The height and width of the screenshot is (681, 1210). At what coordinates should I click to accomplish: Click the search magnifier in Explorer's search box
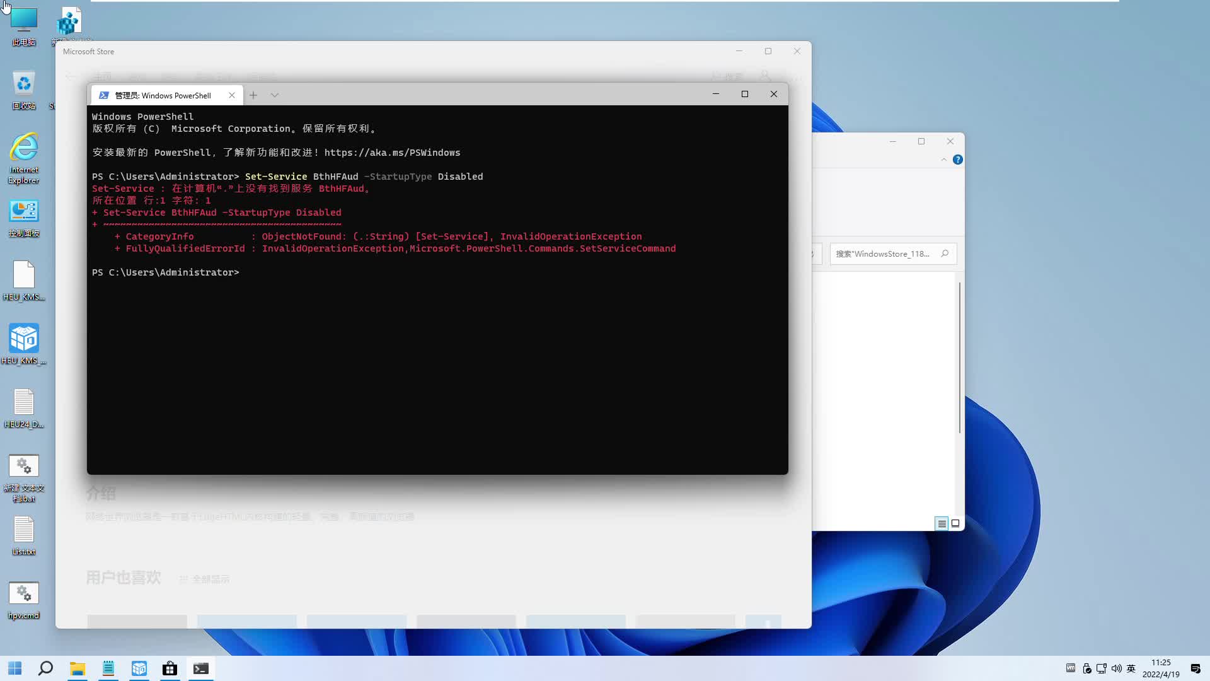(945, 253)
